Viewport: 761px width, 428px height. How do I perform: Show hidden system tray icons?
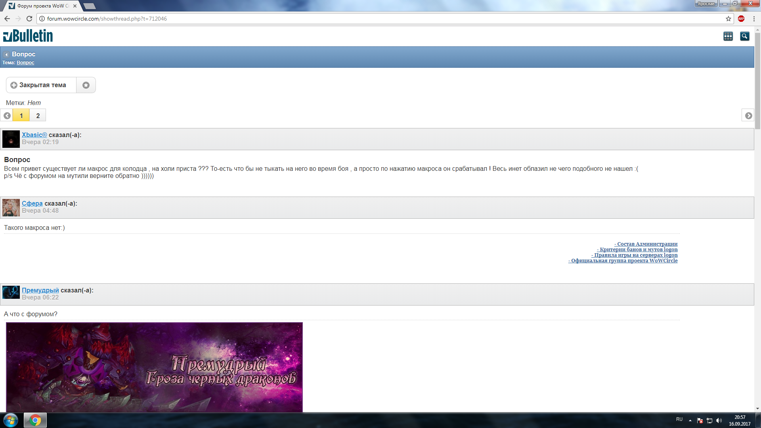click(x=690, y=420)
